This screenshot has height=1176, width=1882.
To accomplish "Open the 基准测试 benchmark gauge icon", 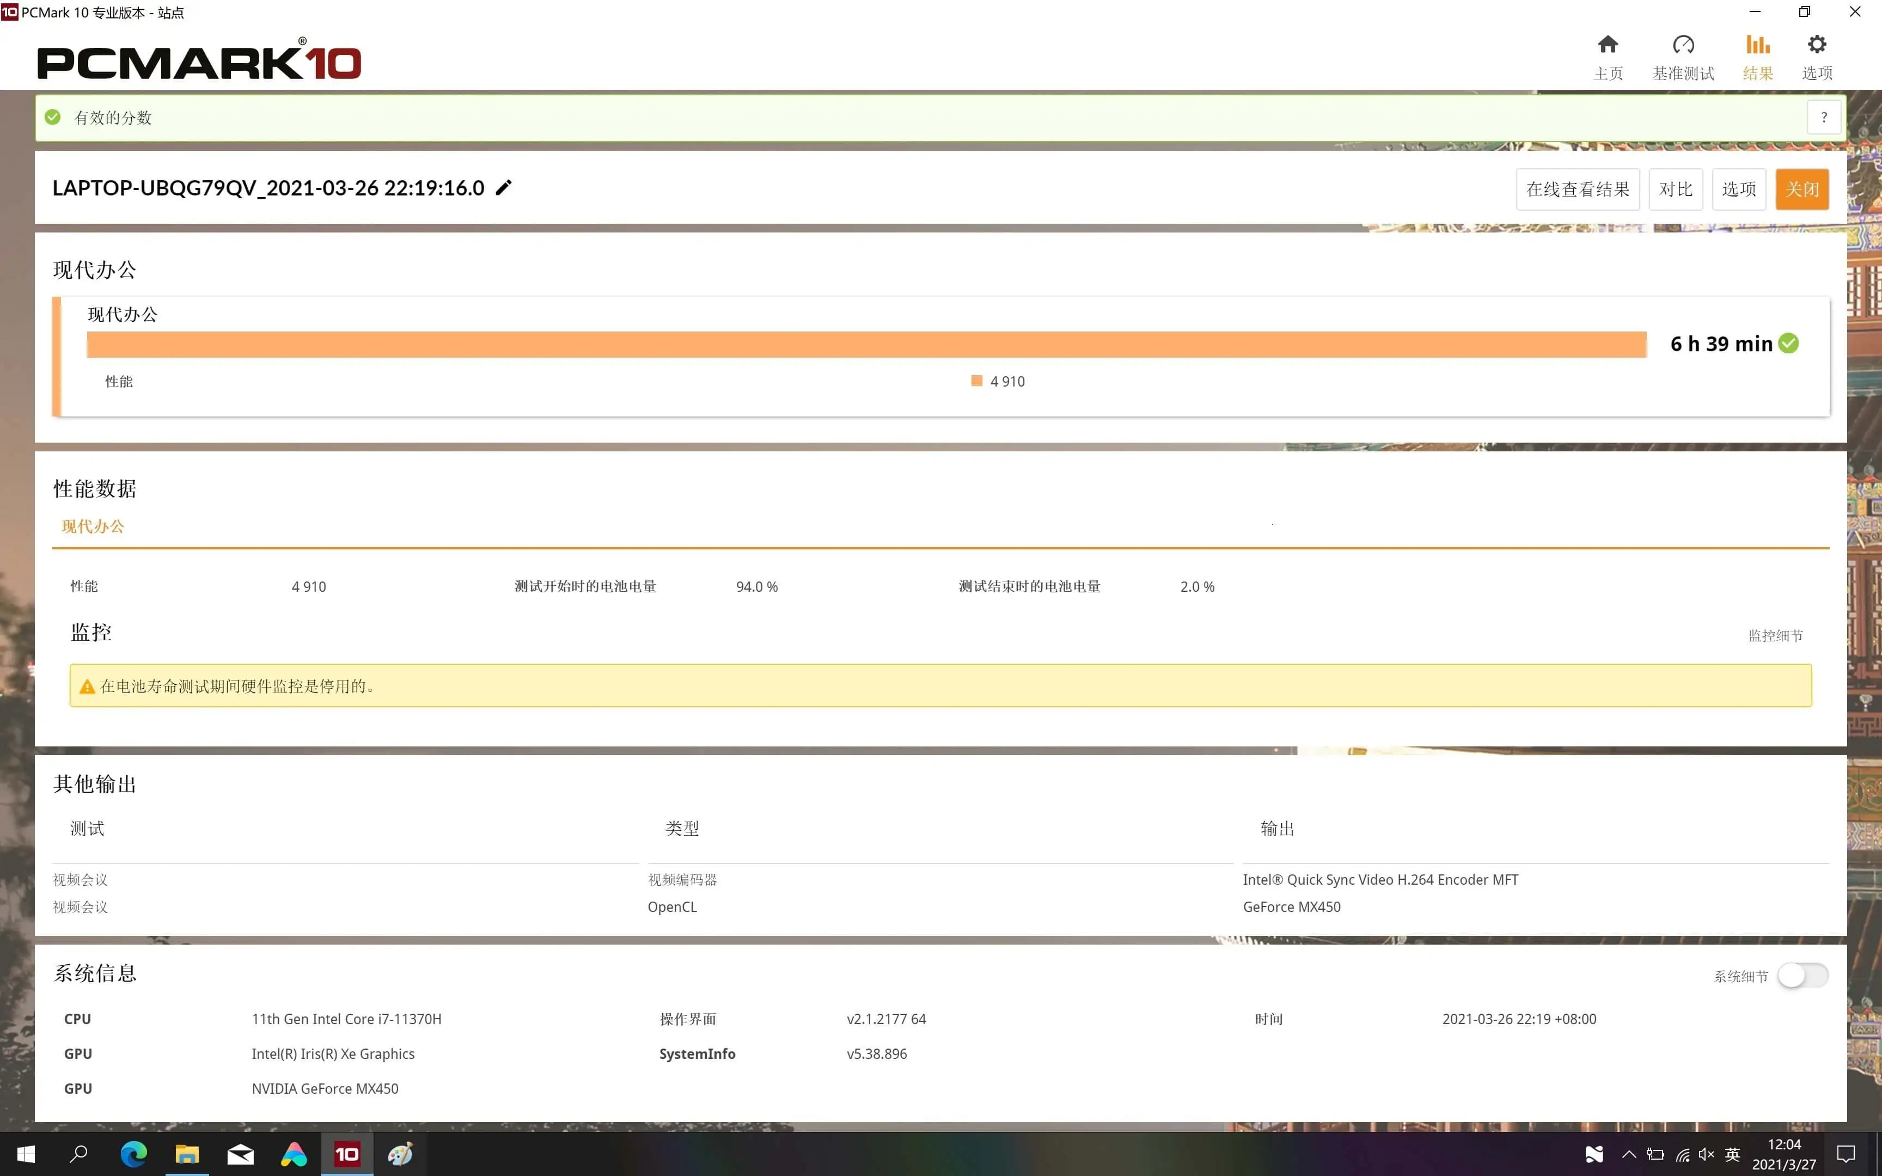I will tap(1683, 44).
